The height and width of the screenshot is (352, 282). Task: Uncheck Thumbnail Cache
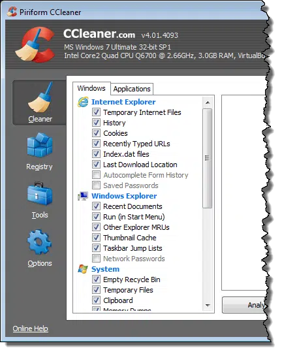pyautogui.click(x=96, y=238)
